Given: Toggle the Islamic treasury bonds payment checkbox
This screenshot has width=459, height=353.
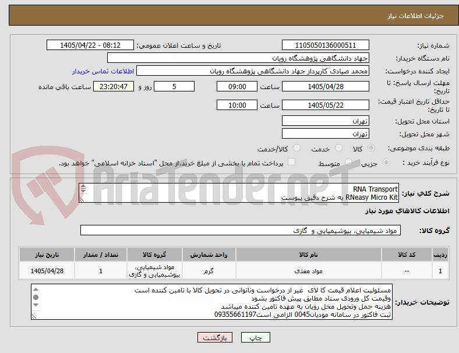Looking at the screenshot, I should click(x=292, y=162).
